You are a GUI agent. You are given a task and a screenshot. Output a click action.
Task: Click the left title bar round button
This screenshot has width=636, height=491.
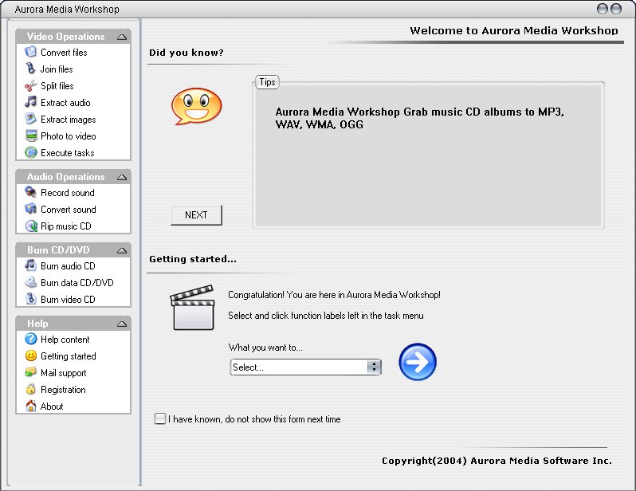point(603,9)
